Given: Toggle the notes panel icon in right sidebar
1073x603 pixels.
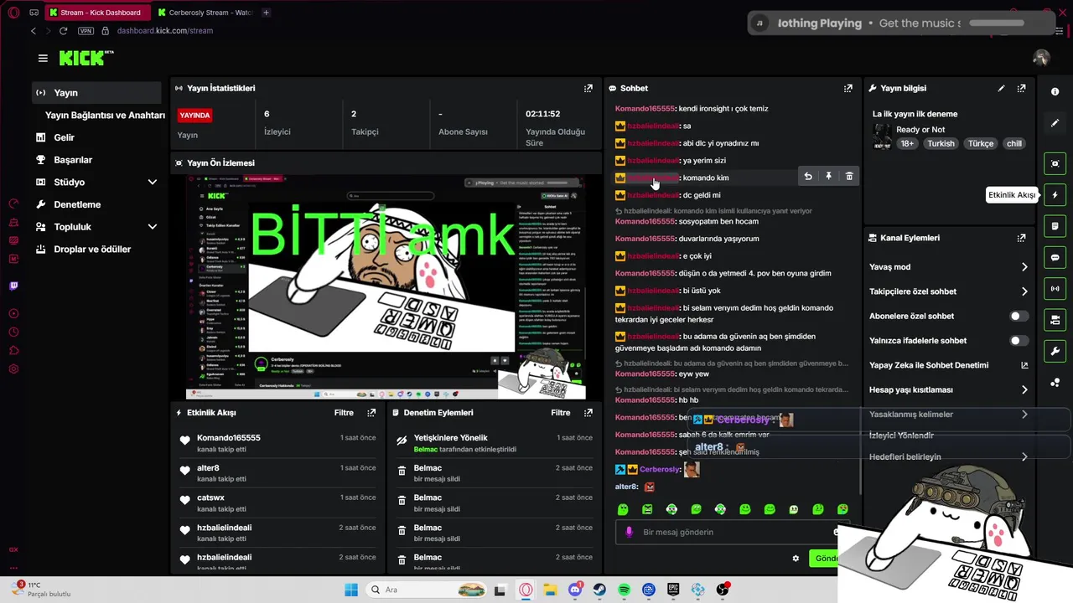Looking at the screenshot, I should [1055, 226].
